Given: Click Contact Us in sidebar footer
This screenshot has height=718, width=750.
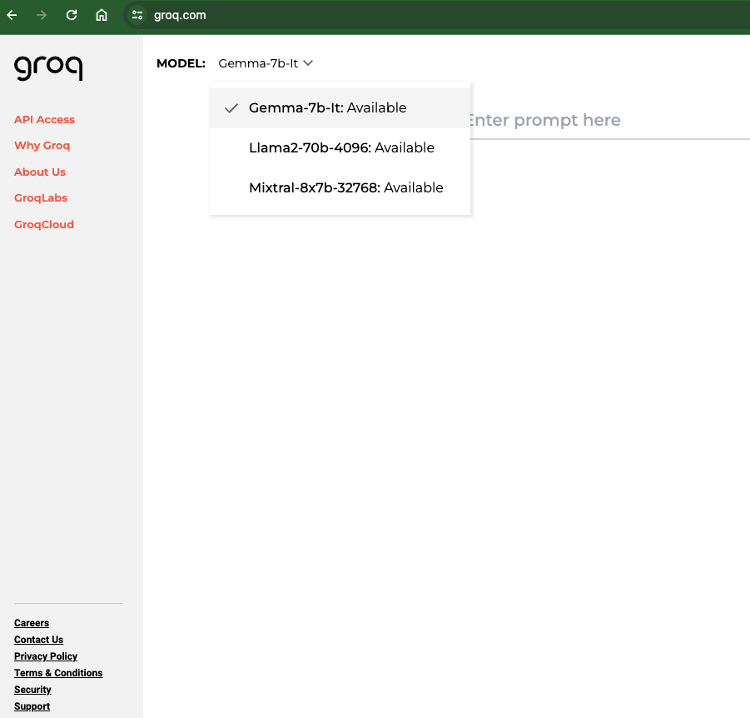Looking at the screenshot, I should coord(39,640).
